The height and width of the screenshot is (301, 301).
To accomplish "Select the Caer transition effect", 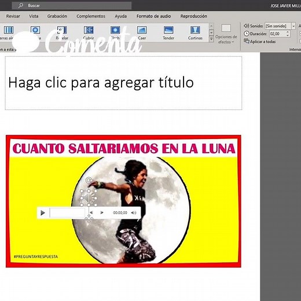I will pos(142,33).
